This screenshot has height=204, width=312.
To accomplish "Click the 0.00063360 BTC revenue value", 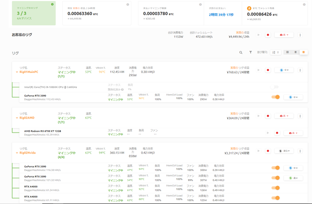I will 82,14.
